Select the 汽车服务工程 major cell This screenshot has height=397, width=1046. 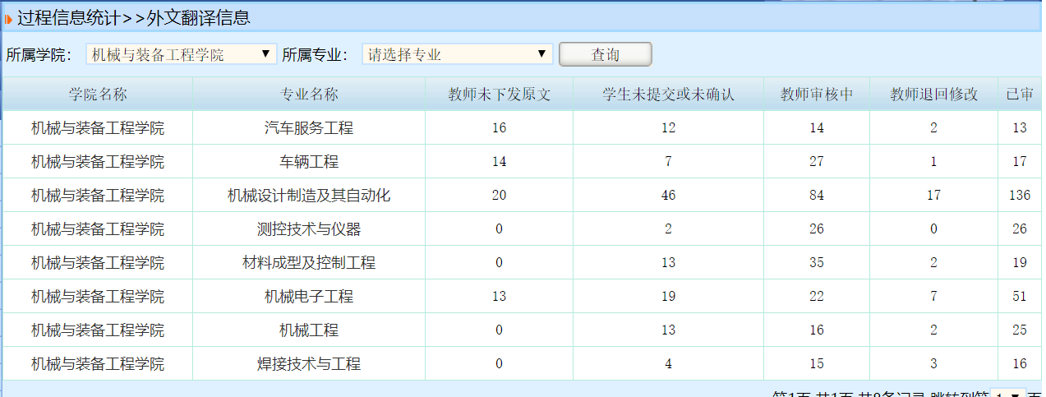[309, 128]
